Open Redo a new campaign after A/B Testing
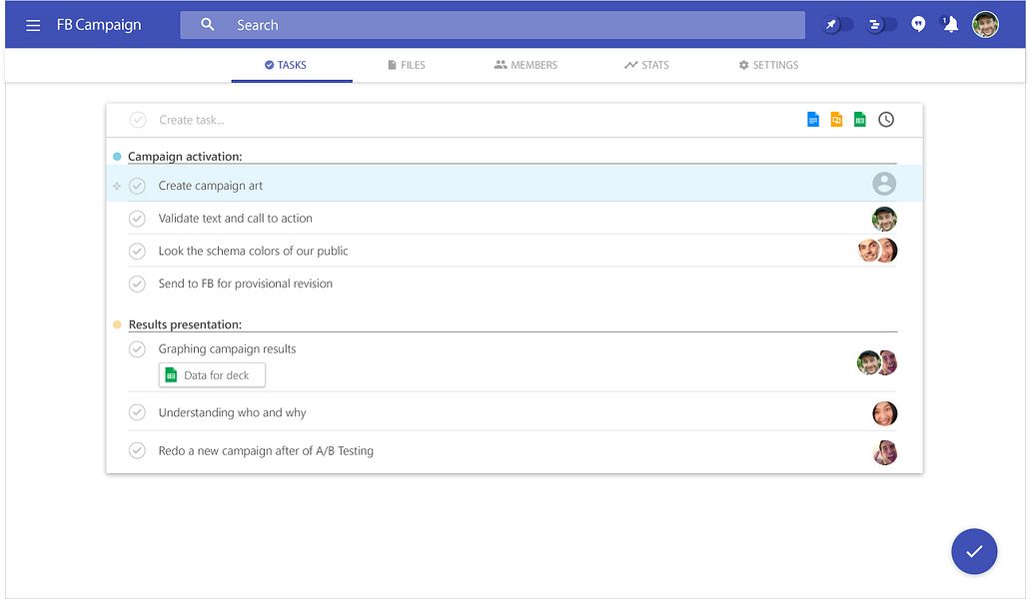Screen dimensions: 1031x599 (x=266, y=450)
